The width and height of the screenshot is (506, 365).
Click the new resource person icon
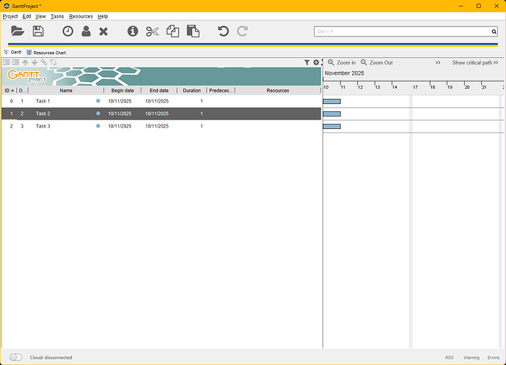coord(86,32)
